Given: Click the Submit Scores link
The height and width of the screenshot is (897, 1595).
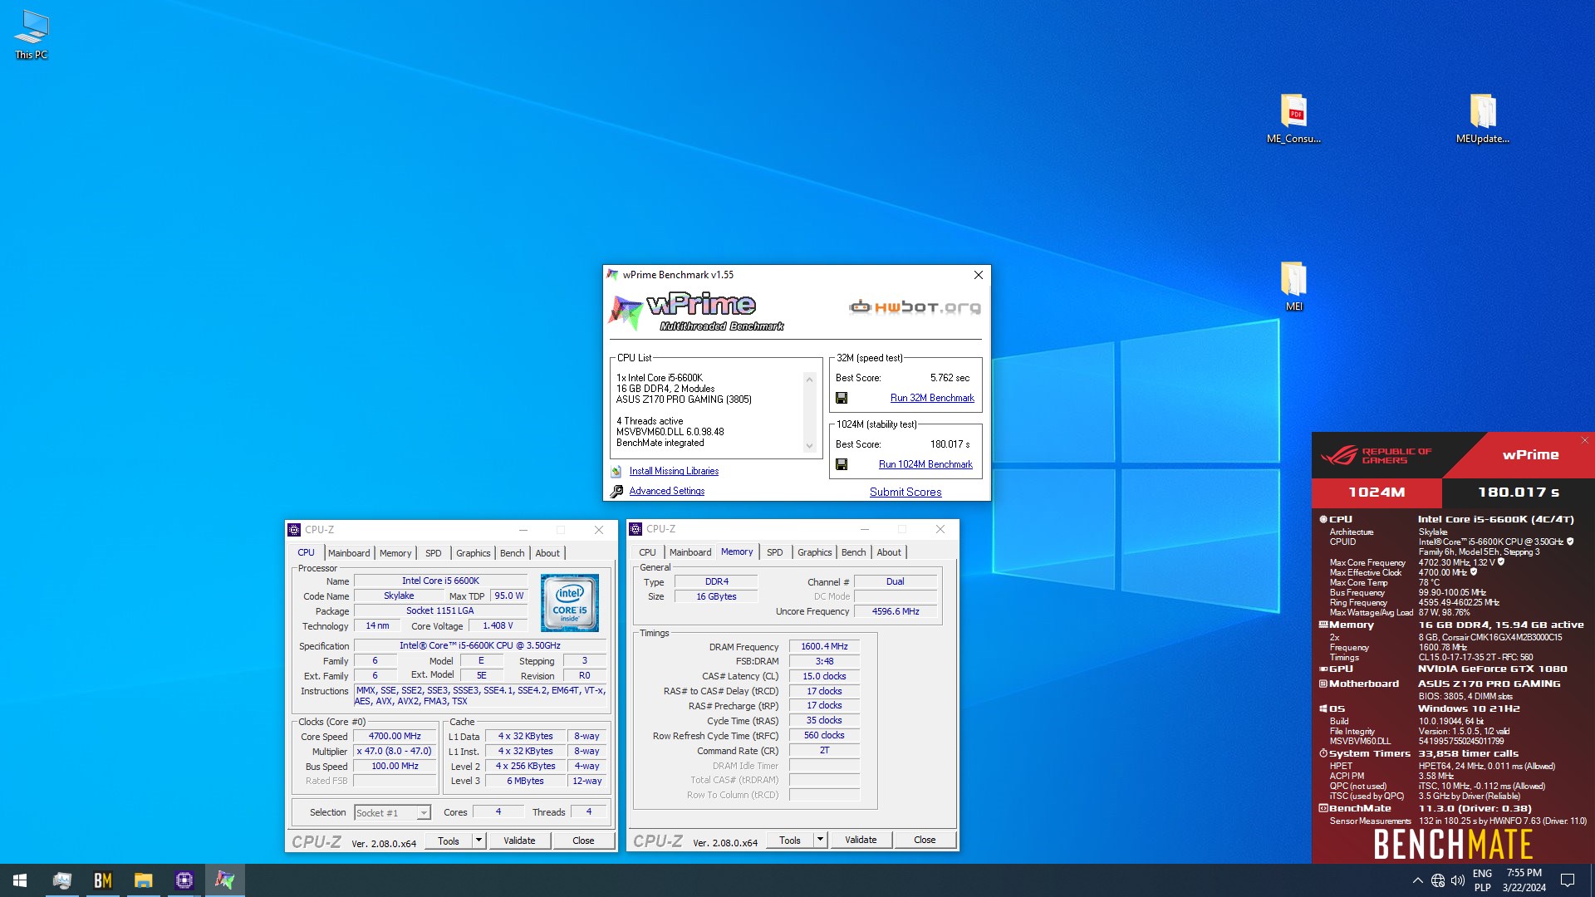Looking at the screenshot, I should [x=905, y=492].
